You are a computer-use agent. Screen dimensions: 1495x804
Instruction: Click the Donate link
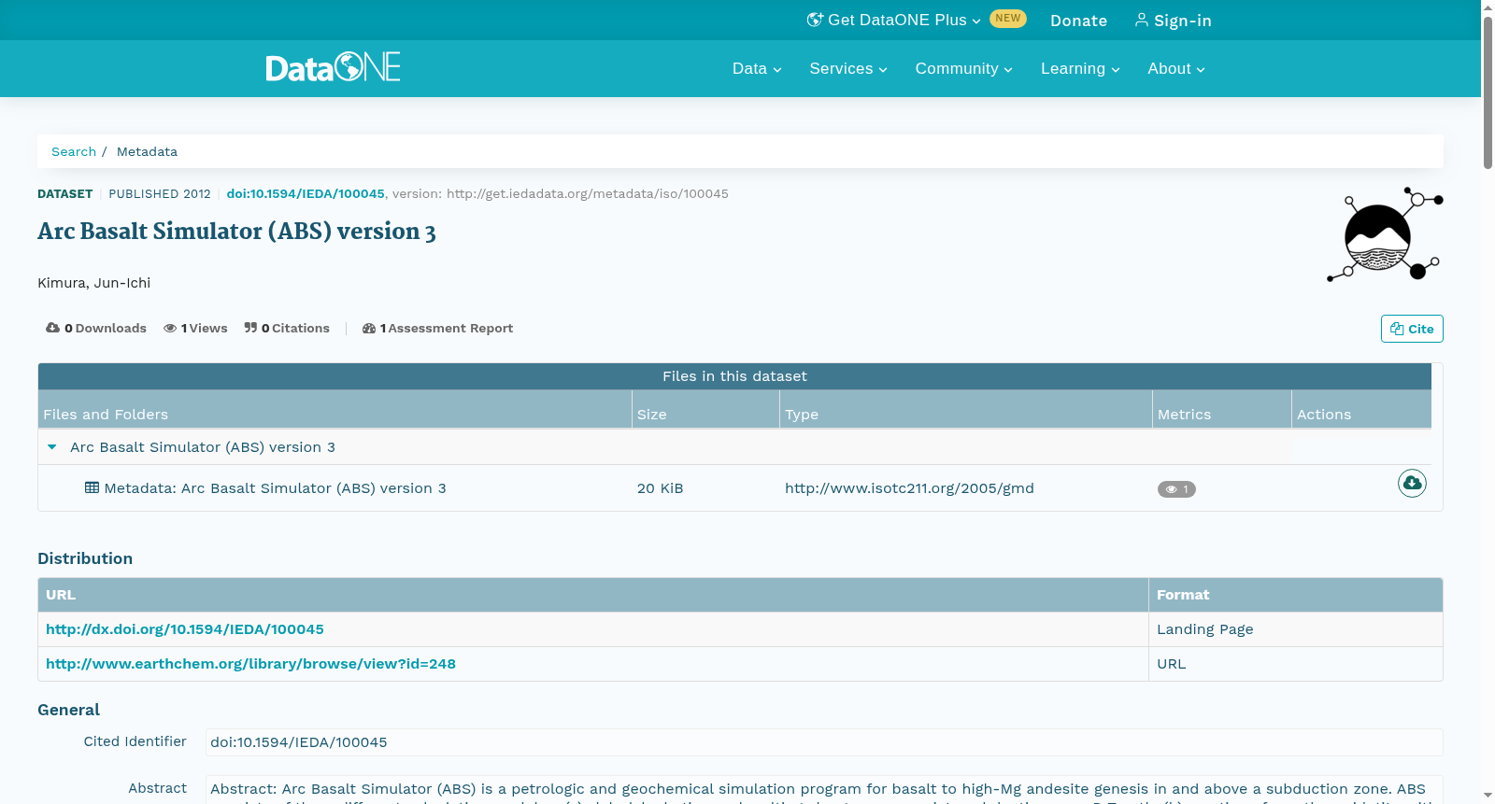(x=1078, y=21)
